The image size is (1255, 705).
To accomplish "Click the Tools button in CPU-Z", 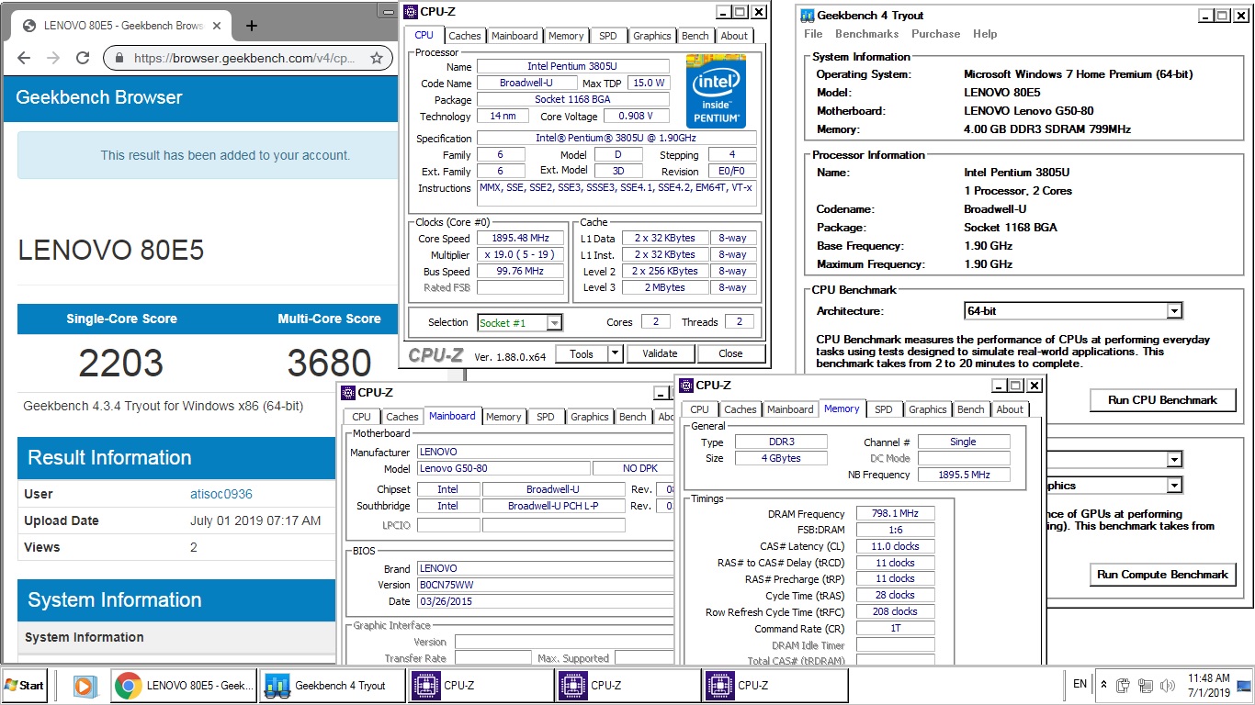I will [582, 353].
